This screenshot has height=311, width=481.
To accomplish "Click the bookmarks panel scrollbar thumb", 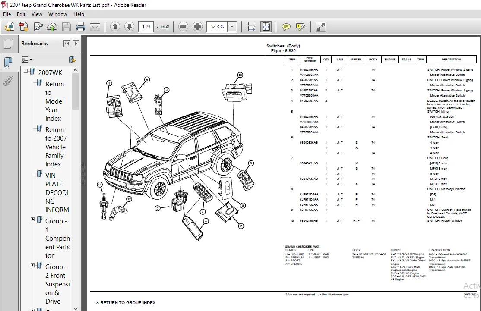I will coord(76,91).
